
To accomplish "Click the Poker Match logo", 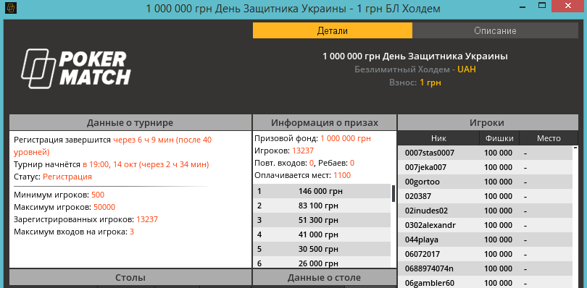I will (x=75, y=69).
